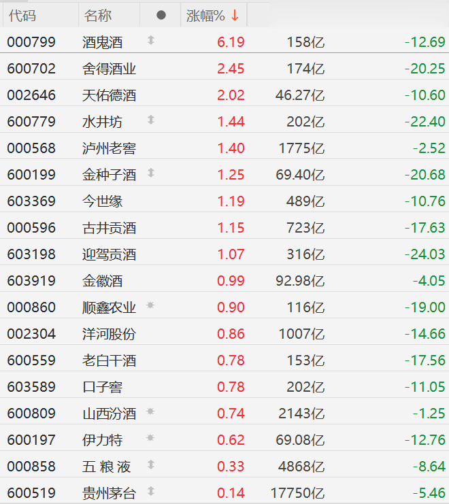Click the 2143亿 market cap value

pyautogui.click(x=301, y=414)
